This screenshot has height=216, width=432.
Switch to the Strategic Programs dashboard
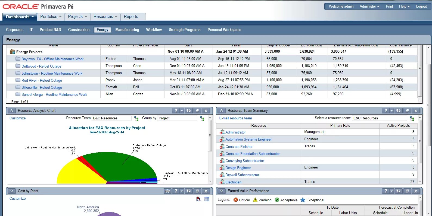coord(185,30)
